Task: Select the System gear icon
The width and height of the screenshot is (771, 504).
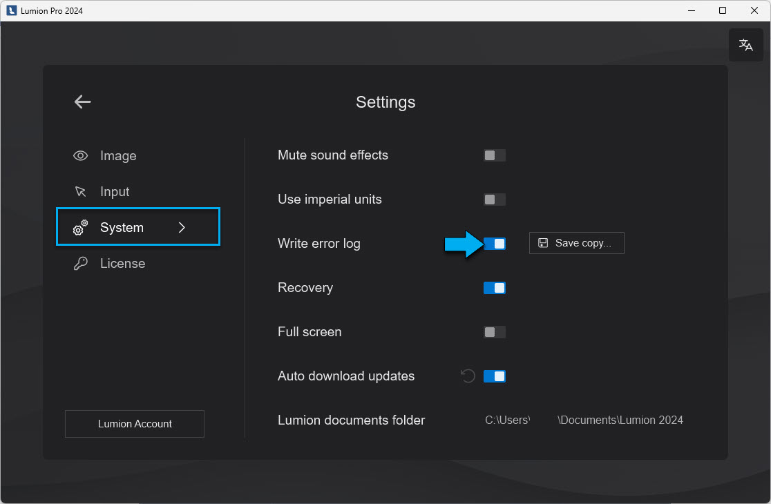Action: point(80,226)
